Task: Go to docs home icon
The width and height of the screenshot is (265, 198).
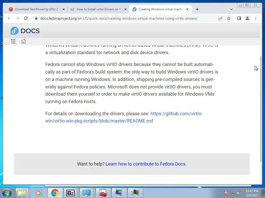Action: [24, 42]
